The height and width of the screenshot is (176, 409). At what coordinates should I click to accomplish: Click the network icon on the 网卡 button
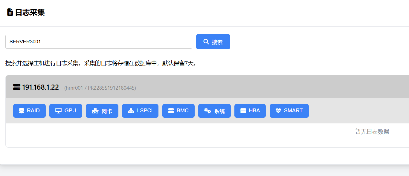(95, 111)
